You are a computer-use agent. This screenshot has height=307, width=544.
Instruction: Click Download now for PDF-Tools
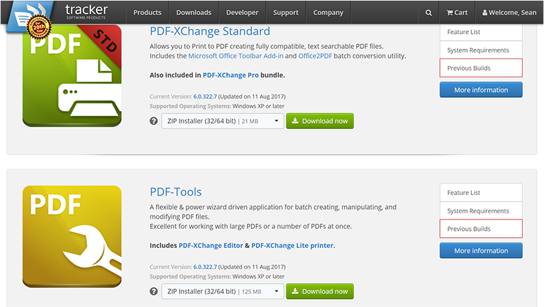tap(320, 291)
